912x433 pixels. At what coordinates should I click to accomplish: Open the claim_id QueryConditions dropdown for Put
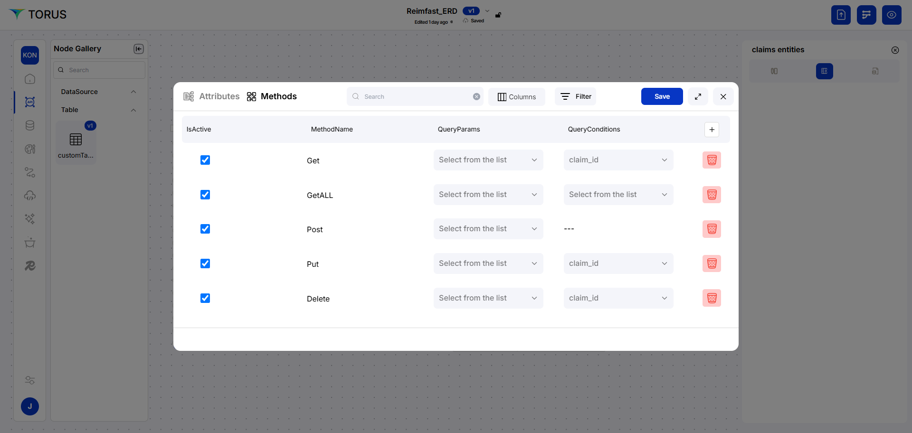click(618, 264)
